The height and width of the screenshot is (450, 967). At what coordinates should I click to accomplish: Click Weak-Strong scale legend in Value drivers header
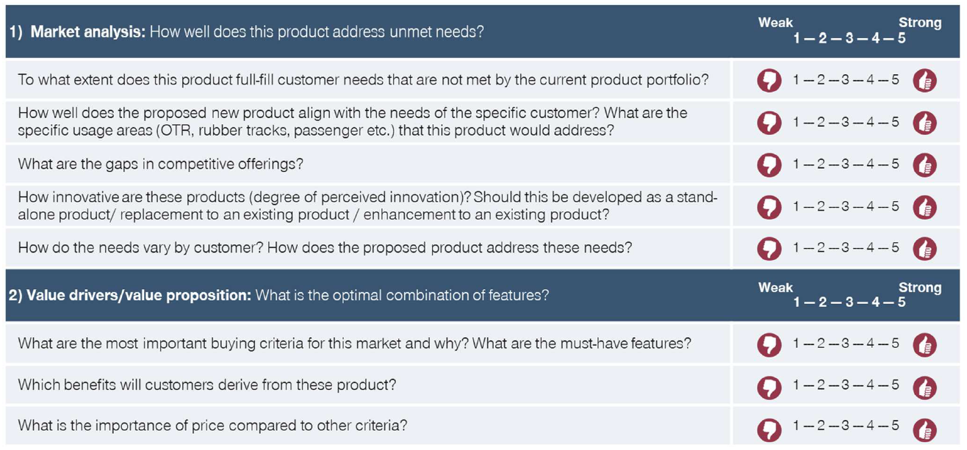pyautogui.click(x=849, y=295)
